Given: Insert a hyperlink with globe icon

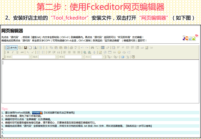Looking at the screenshot, I should click(x=85, y=52).
